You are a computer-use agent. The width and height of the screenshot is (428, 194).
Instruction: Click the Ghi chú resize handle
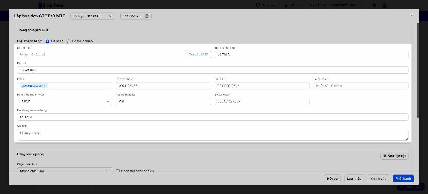407,139
